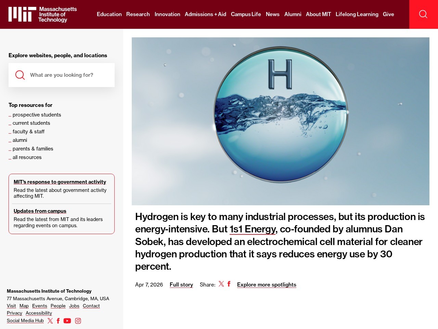Click the search icon in the red header box
The height and width of the screenshot is (329, 438).
point(423,14)
